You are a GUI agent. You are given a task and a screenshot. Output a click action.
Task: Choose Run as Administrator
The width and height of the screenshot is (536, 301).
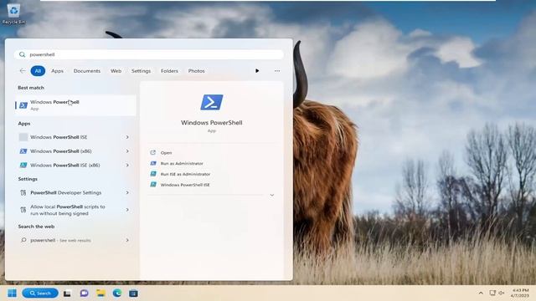click(x=182, y=164)
